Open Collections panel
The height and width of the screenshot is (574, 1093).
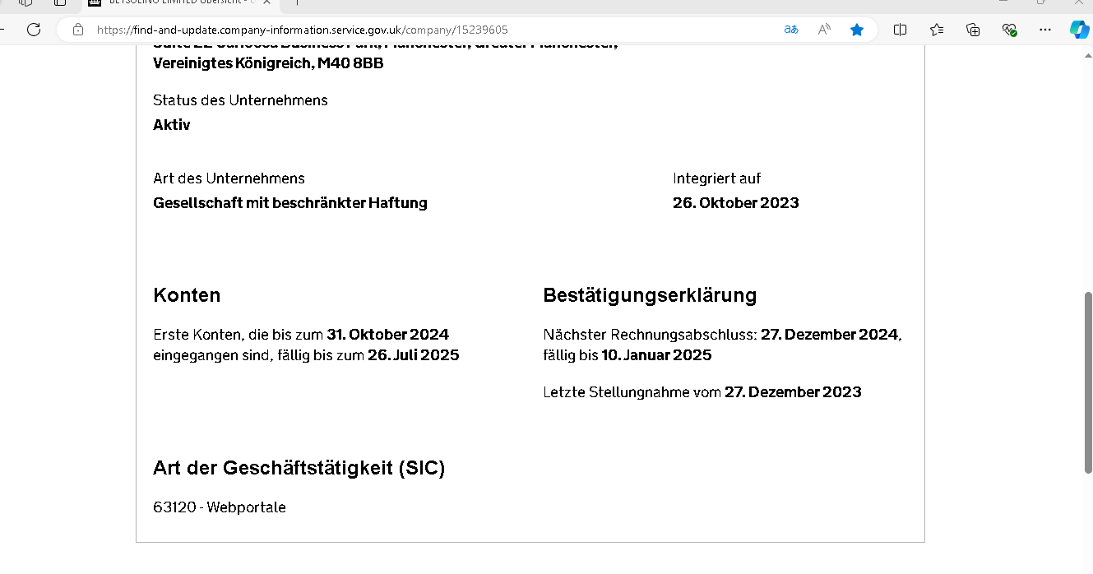973,30
